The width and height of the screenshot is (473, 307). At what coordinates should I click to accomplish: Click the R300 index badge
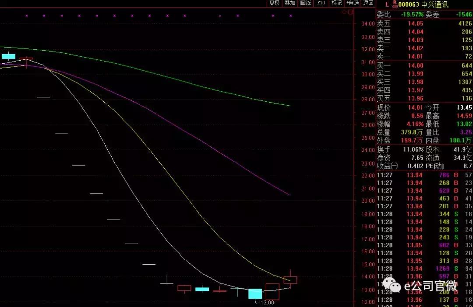coord(395,4)
